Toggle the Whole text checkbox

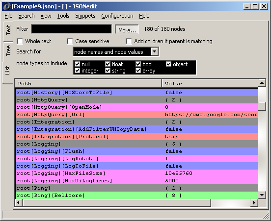tap(20, 41)
